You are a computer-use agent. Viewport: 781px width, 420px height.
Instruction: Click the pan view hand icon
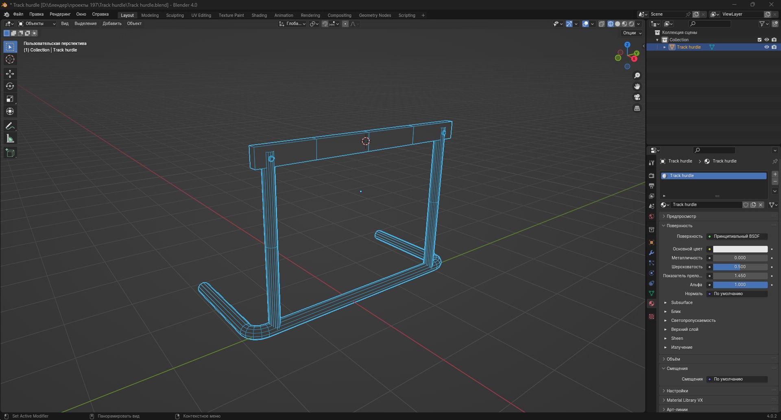[637, 87]
